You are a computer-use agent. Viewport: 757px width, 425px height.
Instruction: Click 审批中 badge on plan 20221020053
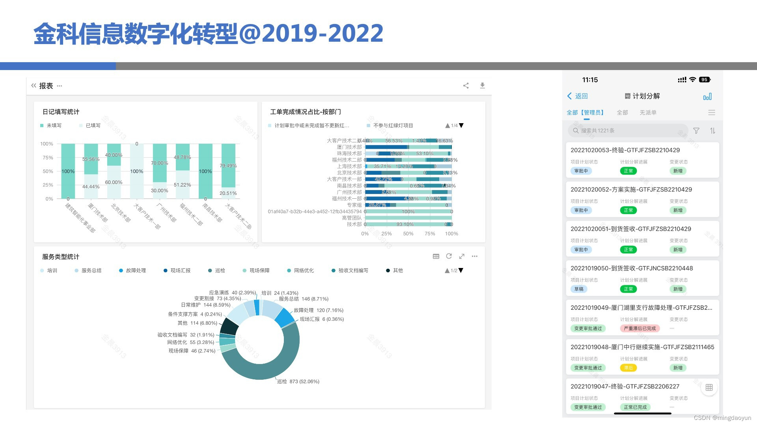click(x=581, y=171)
